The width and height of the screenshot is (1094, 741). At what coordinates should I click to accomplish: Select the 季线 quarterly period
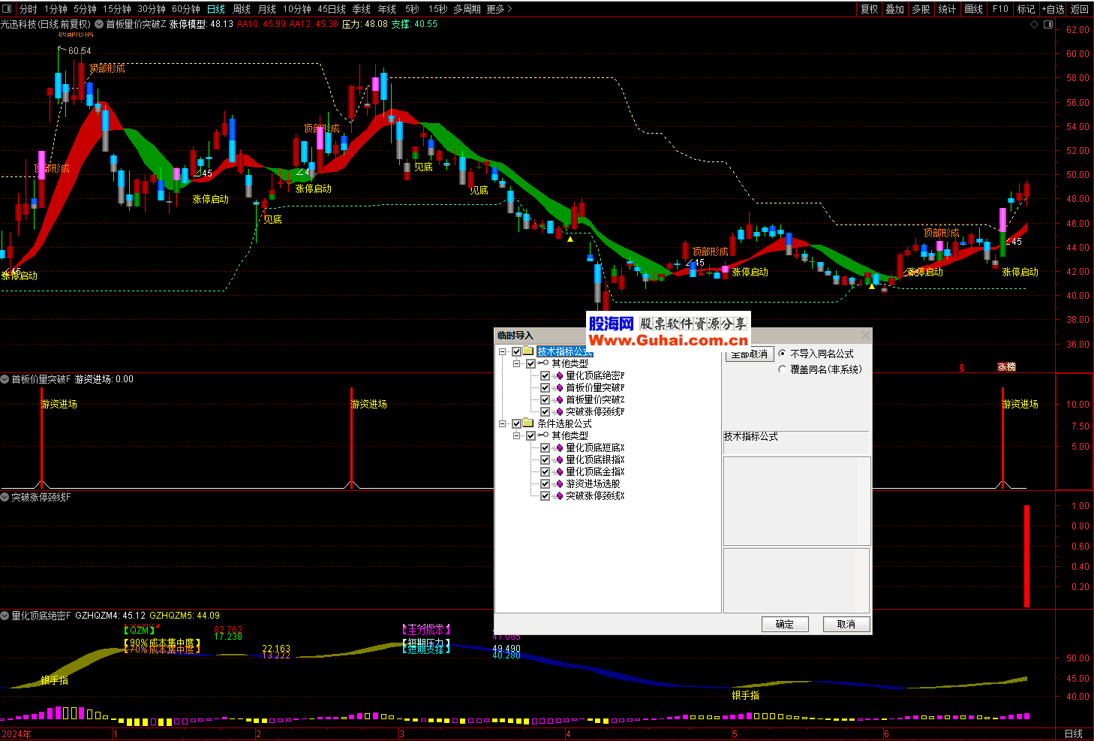pyautogui.click(x=362, y=9)
